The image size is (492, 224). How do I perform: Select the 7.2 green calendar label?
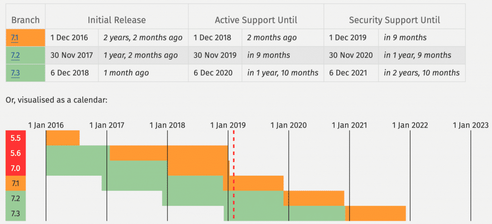[x=16, y=198]
